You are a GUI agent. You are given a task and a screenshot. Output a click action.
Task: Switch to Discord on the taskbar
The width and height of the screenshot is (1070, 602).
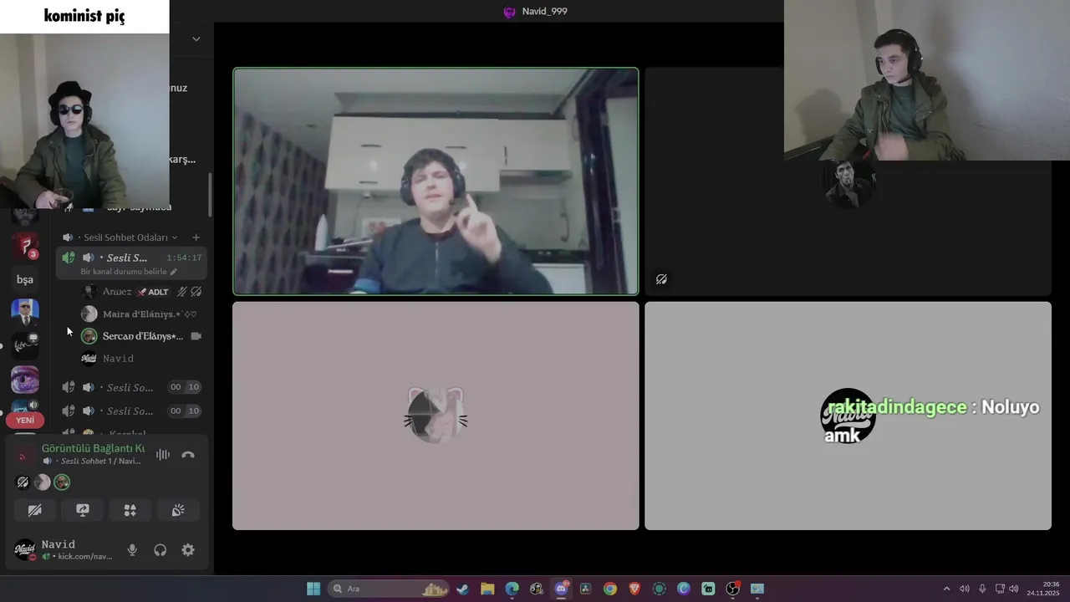(561, 589)
